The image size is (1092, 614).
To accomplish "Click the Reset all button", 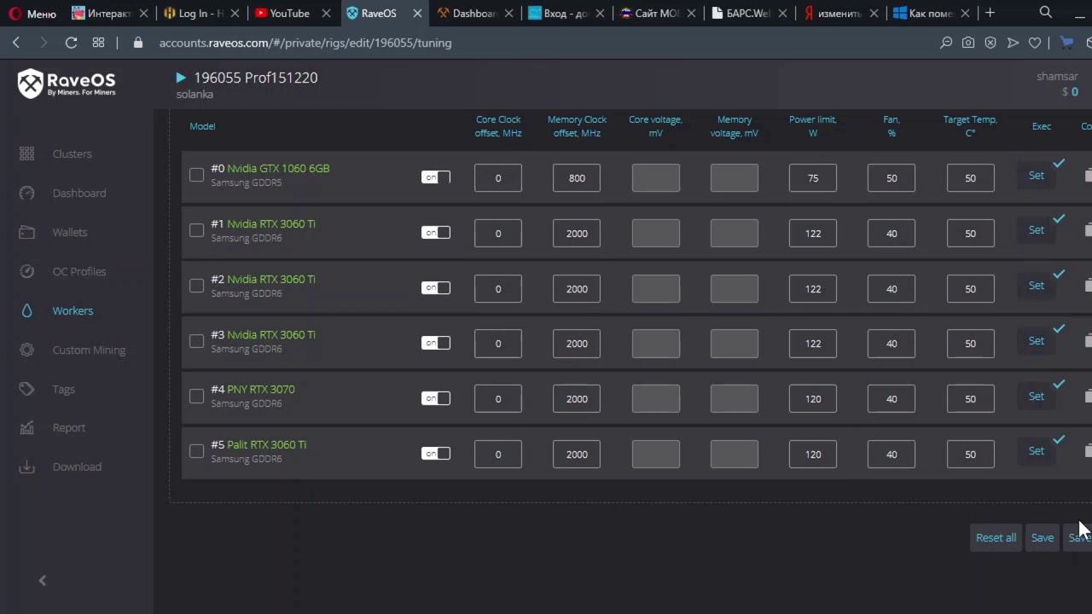I will pyautogui.click(x=996, y=537).
